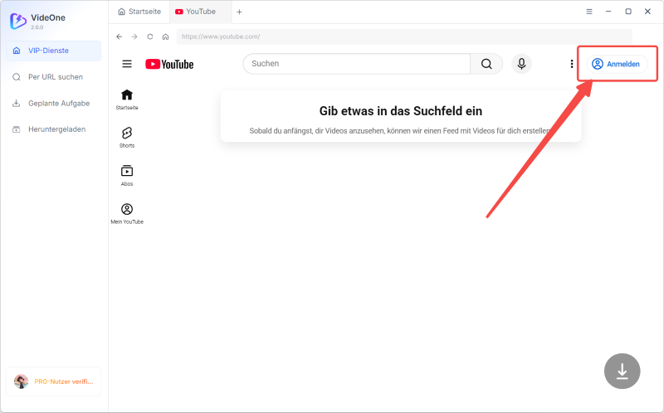Image resolution: width=664 pixels, height=413 pixels.
Task: Click the magnifier search button
Action: coord(486,64)
